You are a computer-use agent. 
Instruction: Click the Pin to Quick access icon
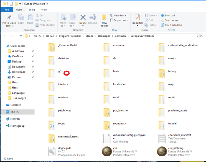point(9,18)
